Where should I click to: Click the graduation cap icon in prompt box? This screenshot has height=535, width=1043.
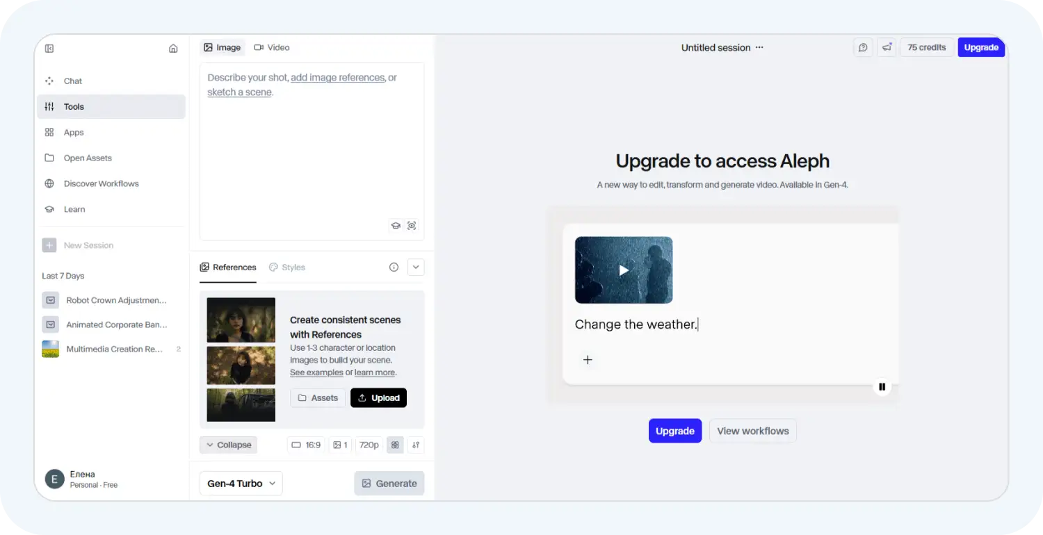(x=396, y=226)
